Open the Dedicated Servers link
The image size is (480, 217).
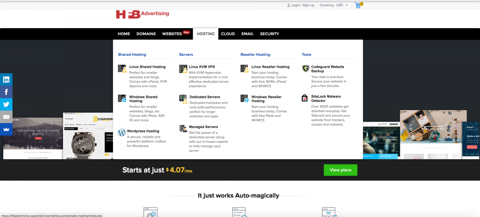pos(205,97)
